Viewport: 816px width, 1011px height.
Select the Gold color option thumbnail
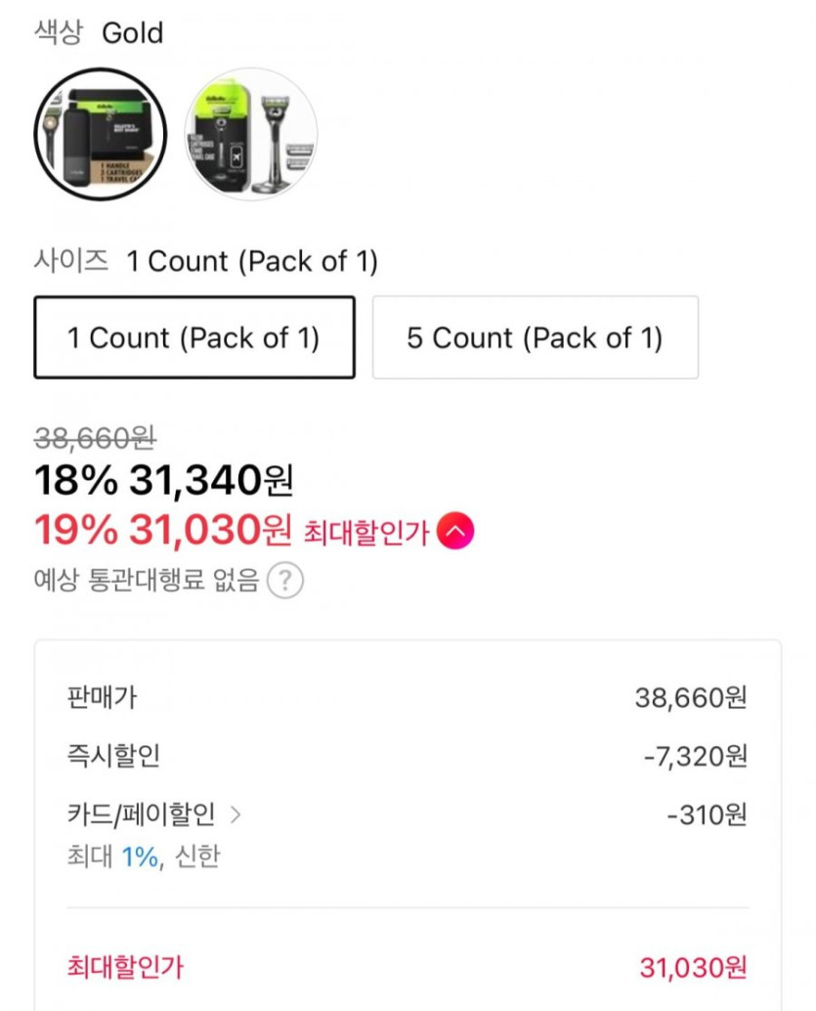tap(101, 133)
